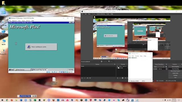Adjust the transition Duration stepper arrows
Screen dimensions: 182x102
166,69
